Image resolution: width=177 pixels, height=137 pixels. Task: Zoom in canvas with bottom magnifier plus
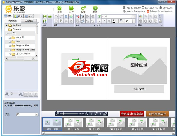86,113
